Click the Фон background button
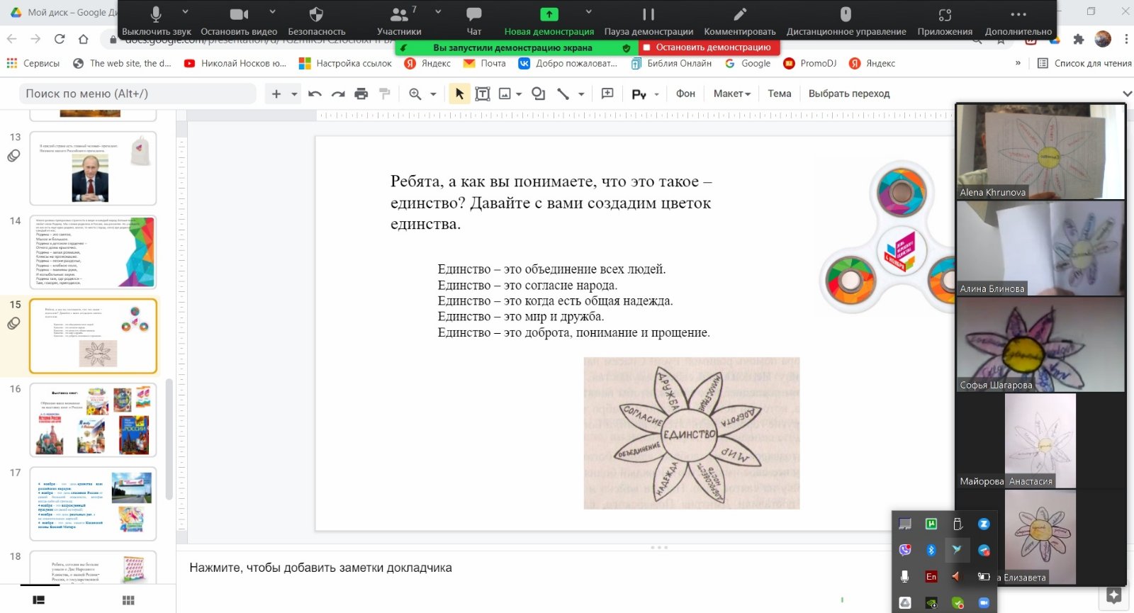 tap(685, 94)
